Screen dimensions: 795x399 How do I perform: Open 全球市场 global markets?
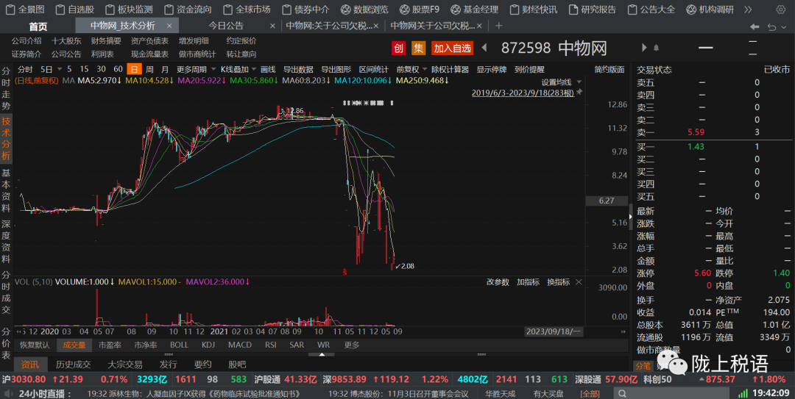(247, 9)
